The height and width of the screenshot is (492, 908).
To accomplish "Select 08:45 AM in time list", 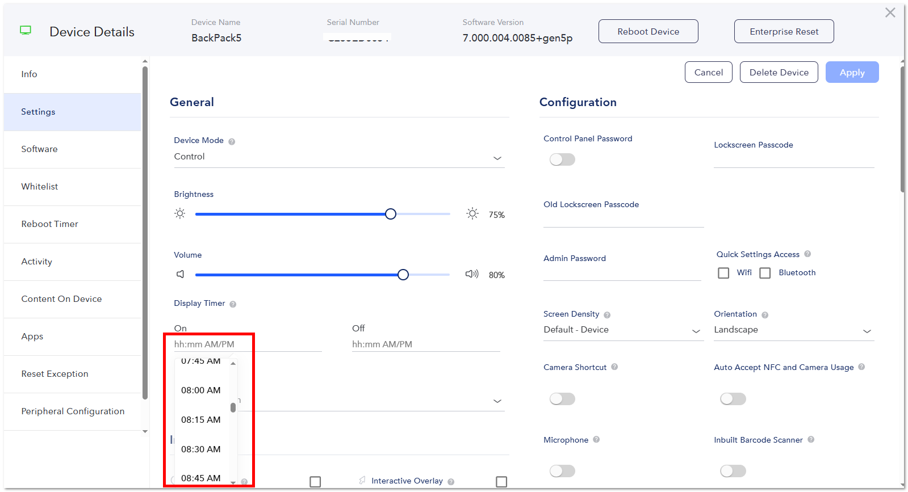I will pos(201,478).
